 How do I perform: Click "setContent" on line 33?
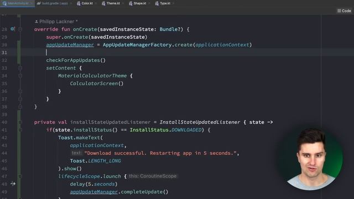[61, 68]
